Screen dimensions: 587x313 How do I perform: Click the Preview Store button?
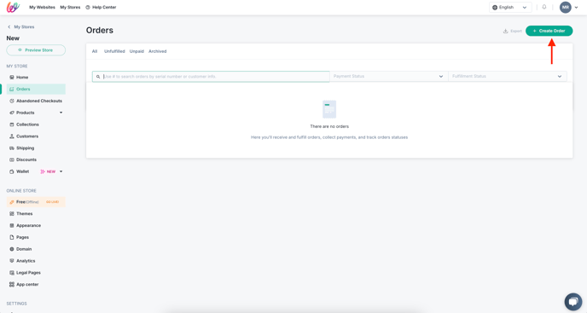36,50
